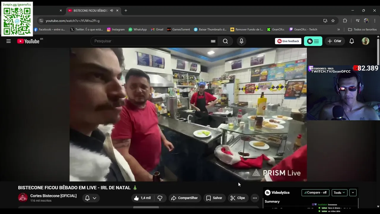Viewport: 380px width, 214px height.
Task: Dislike the video with thumbs down
Action: click(x=160, y=198)
